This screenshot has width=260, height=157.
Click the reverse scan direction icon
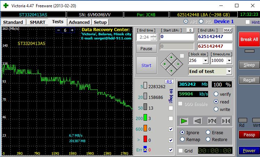(x=198, y=121)
